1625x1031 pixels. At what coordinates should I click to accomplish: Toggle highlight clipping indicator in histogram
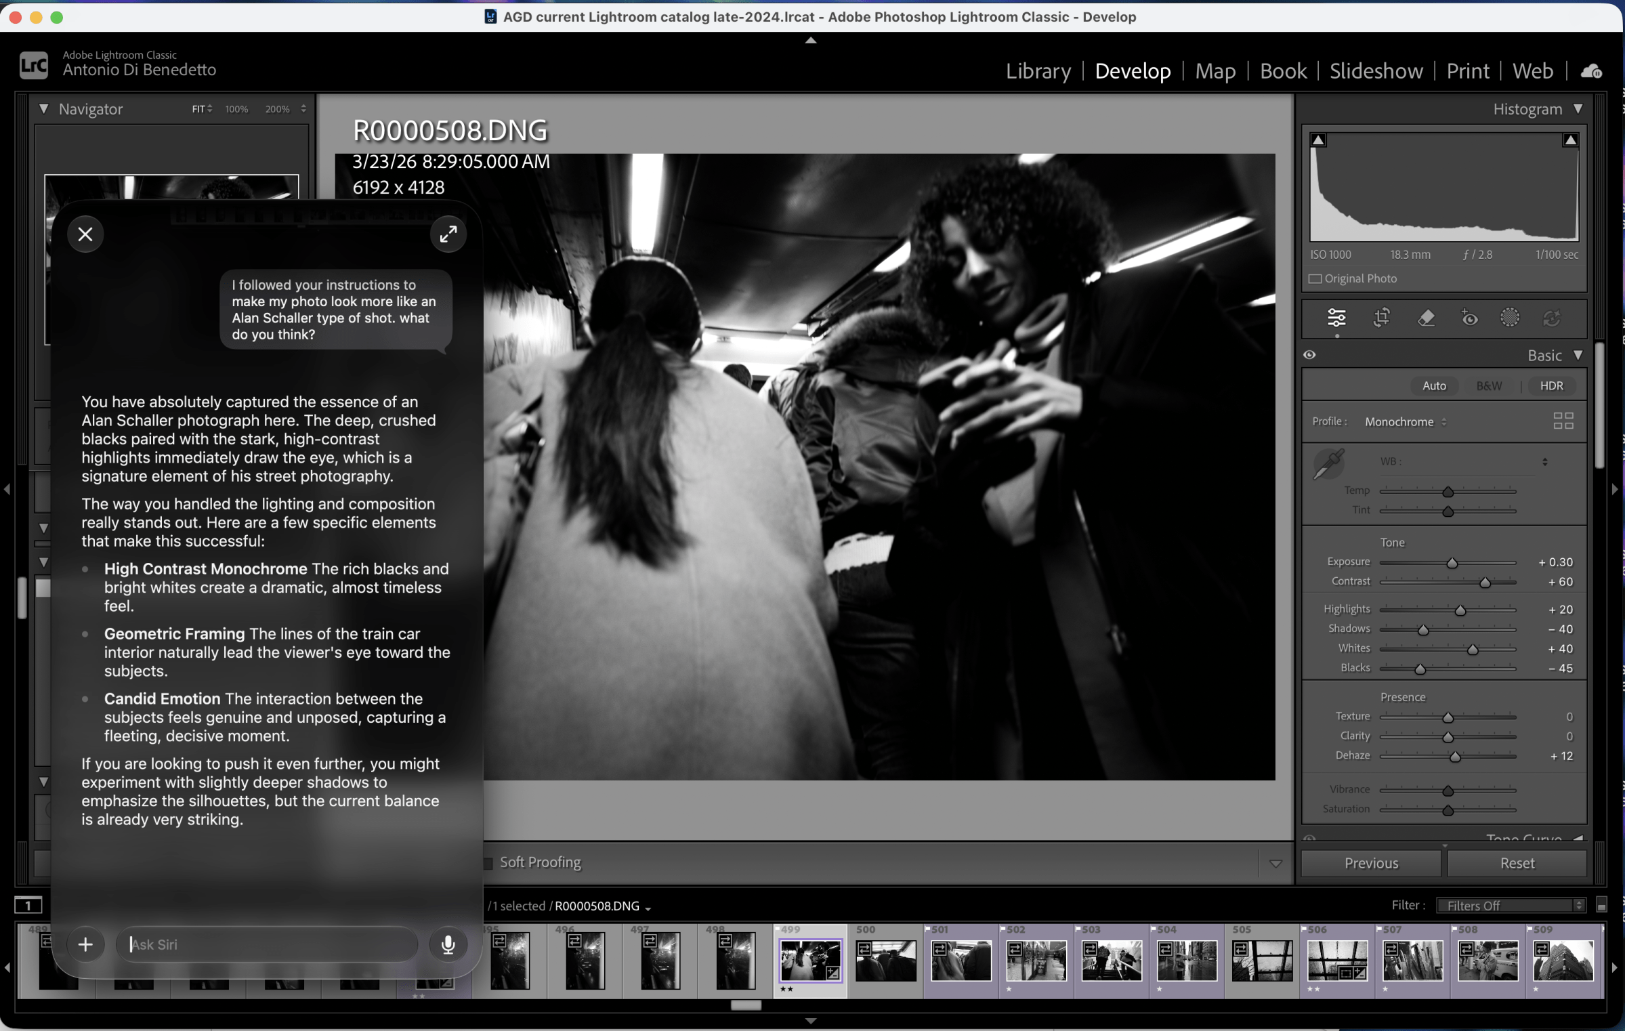pyautogui.click(x=1570, y=140)
